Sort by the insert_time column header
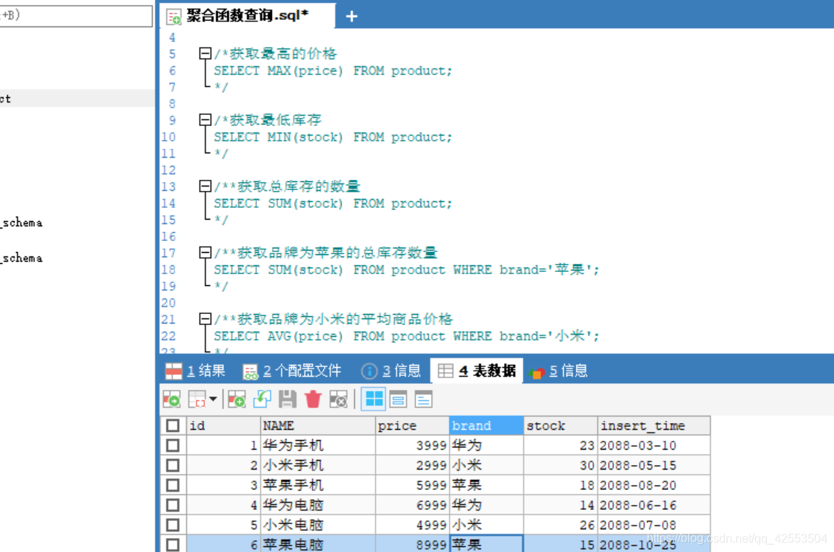Image resolution: width=834 pixels, height=552 pixels. click(x=653, y=425)
